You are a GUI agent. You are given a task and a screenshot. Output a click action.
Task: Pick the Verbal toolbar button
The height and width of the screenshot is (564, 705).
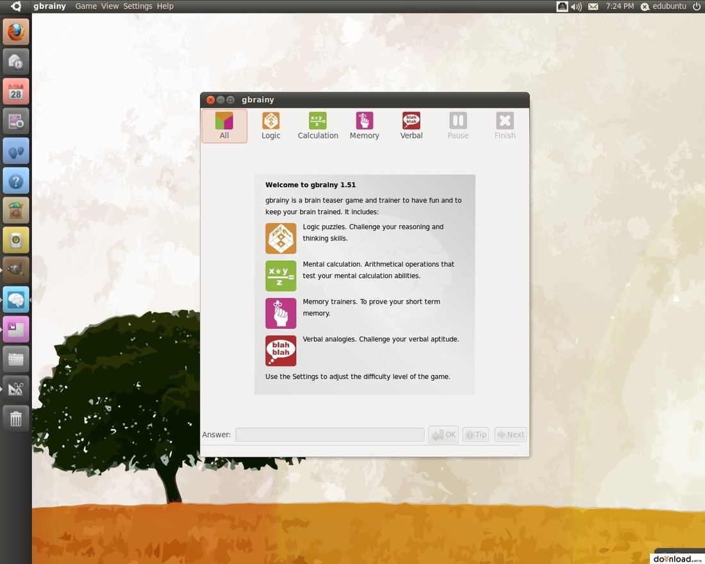point(411,126)
